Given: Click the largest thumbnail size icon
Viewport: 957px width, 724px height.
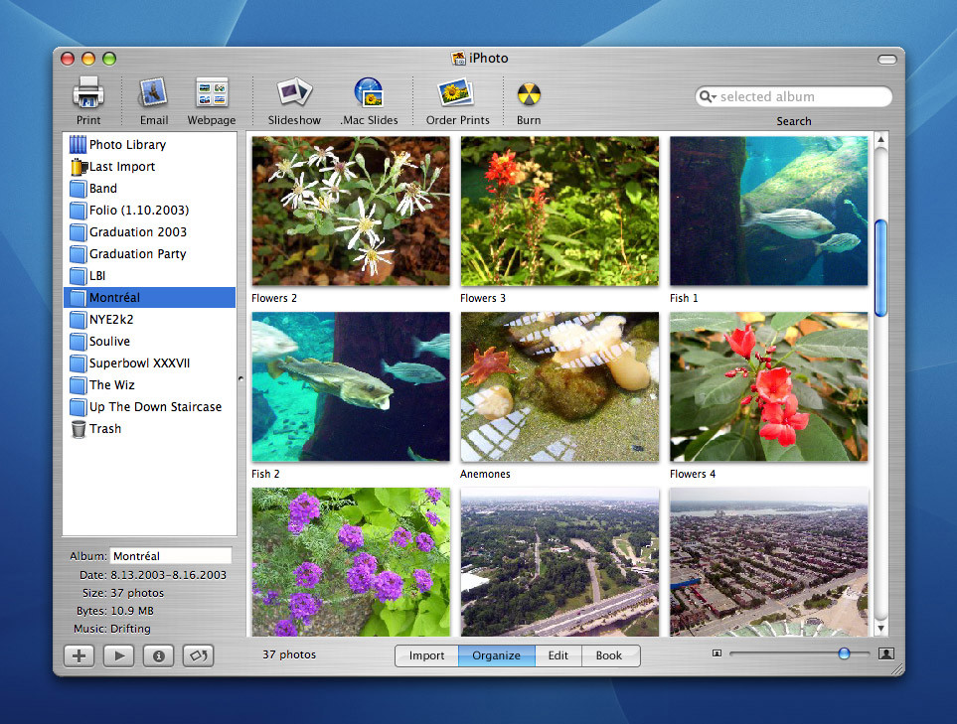Looking at the screenshot, I should (886, 653).
